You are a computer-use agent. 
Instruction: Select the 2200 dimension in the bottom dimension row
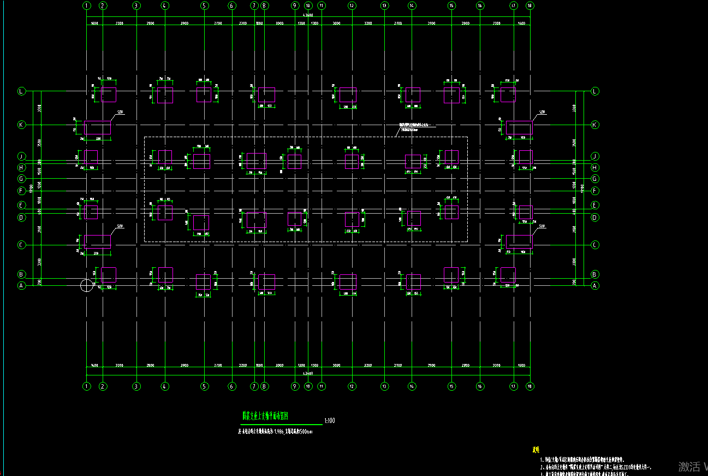click(243, 365)
